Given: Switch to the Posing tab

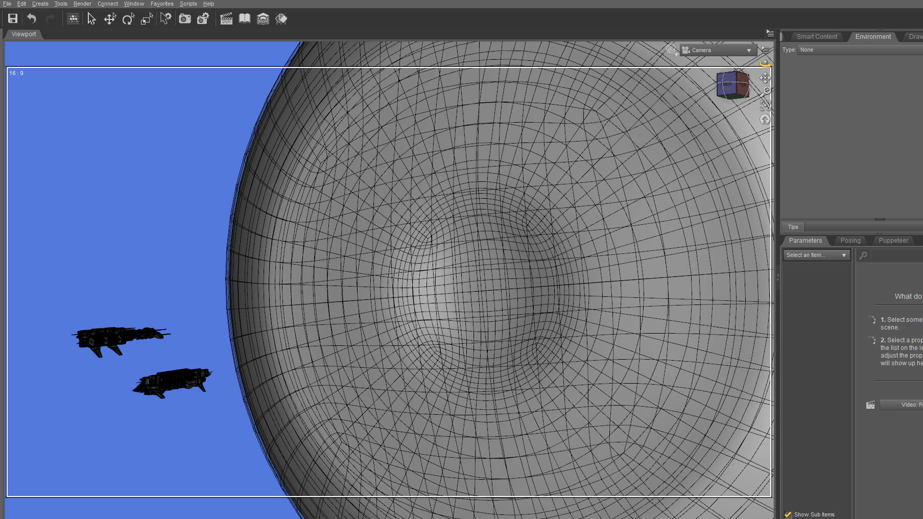Looking at the screenshot, I should [x=850, y=241].
